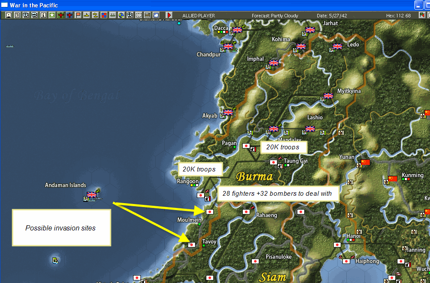Select the Japanese flag unit below Rangoon
This screenshot has width=430, height=283.
[201, 195]
